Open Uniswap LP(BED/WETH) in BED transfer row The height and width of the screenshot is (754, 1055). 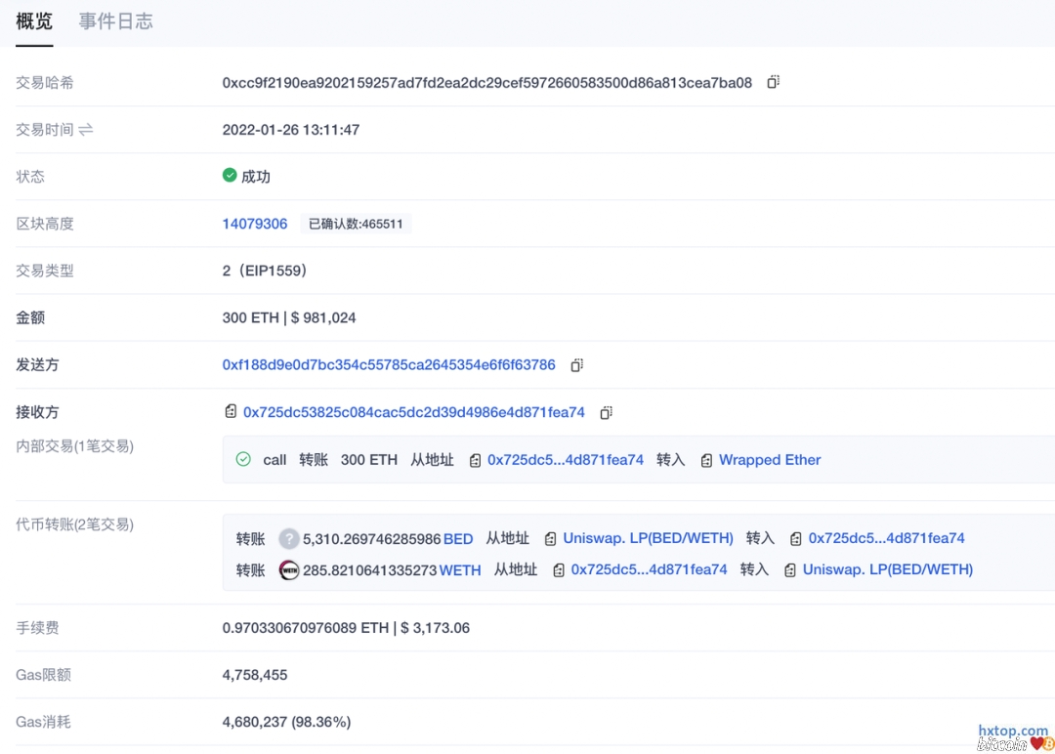(x=648, y=538)
